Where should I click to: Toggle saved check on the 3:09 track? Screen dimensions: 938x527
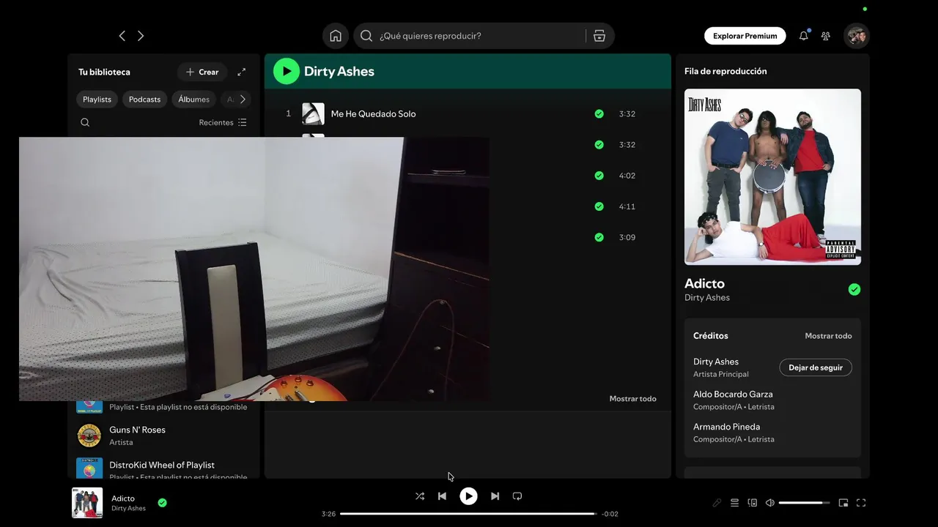pos(599,237)
